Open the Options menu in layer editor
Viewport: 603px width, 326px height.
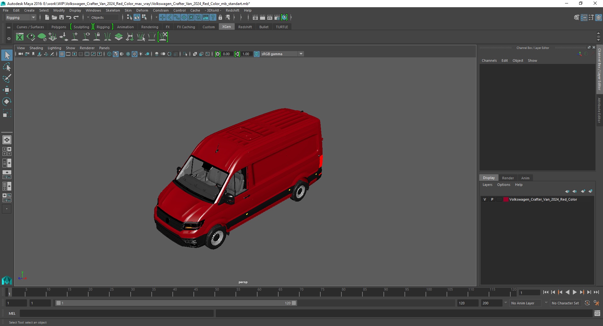click(x=503, y=185)
